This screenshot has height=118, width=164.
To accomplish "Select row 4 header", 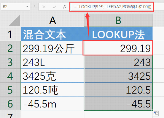I will pyautogui.click(x=10, y=76).
